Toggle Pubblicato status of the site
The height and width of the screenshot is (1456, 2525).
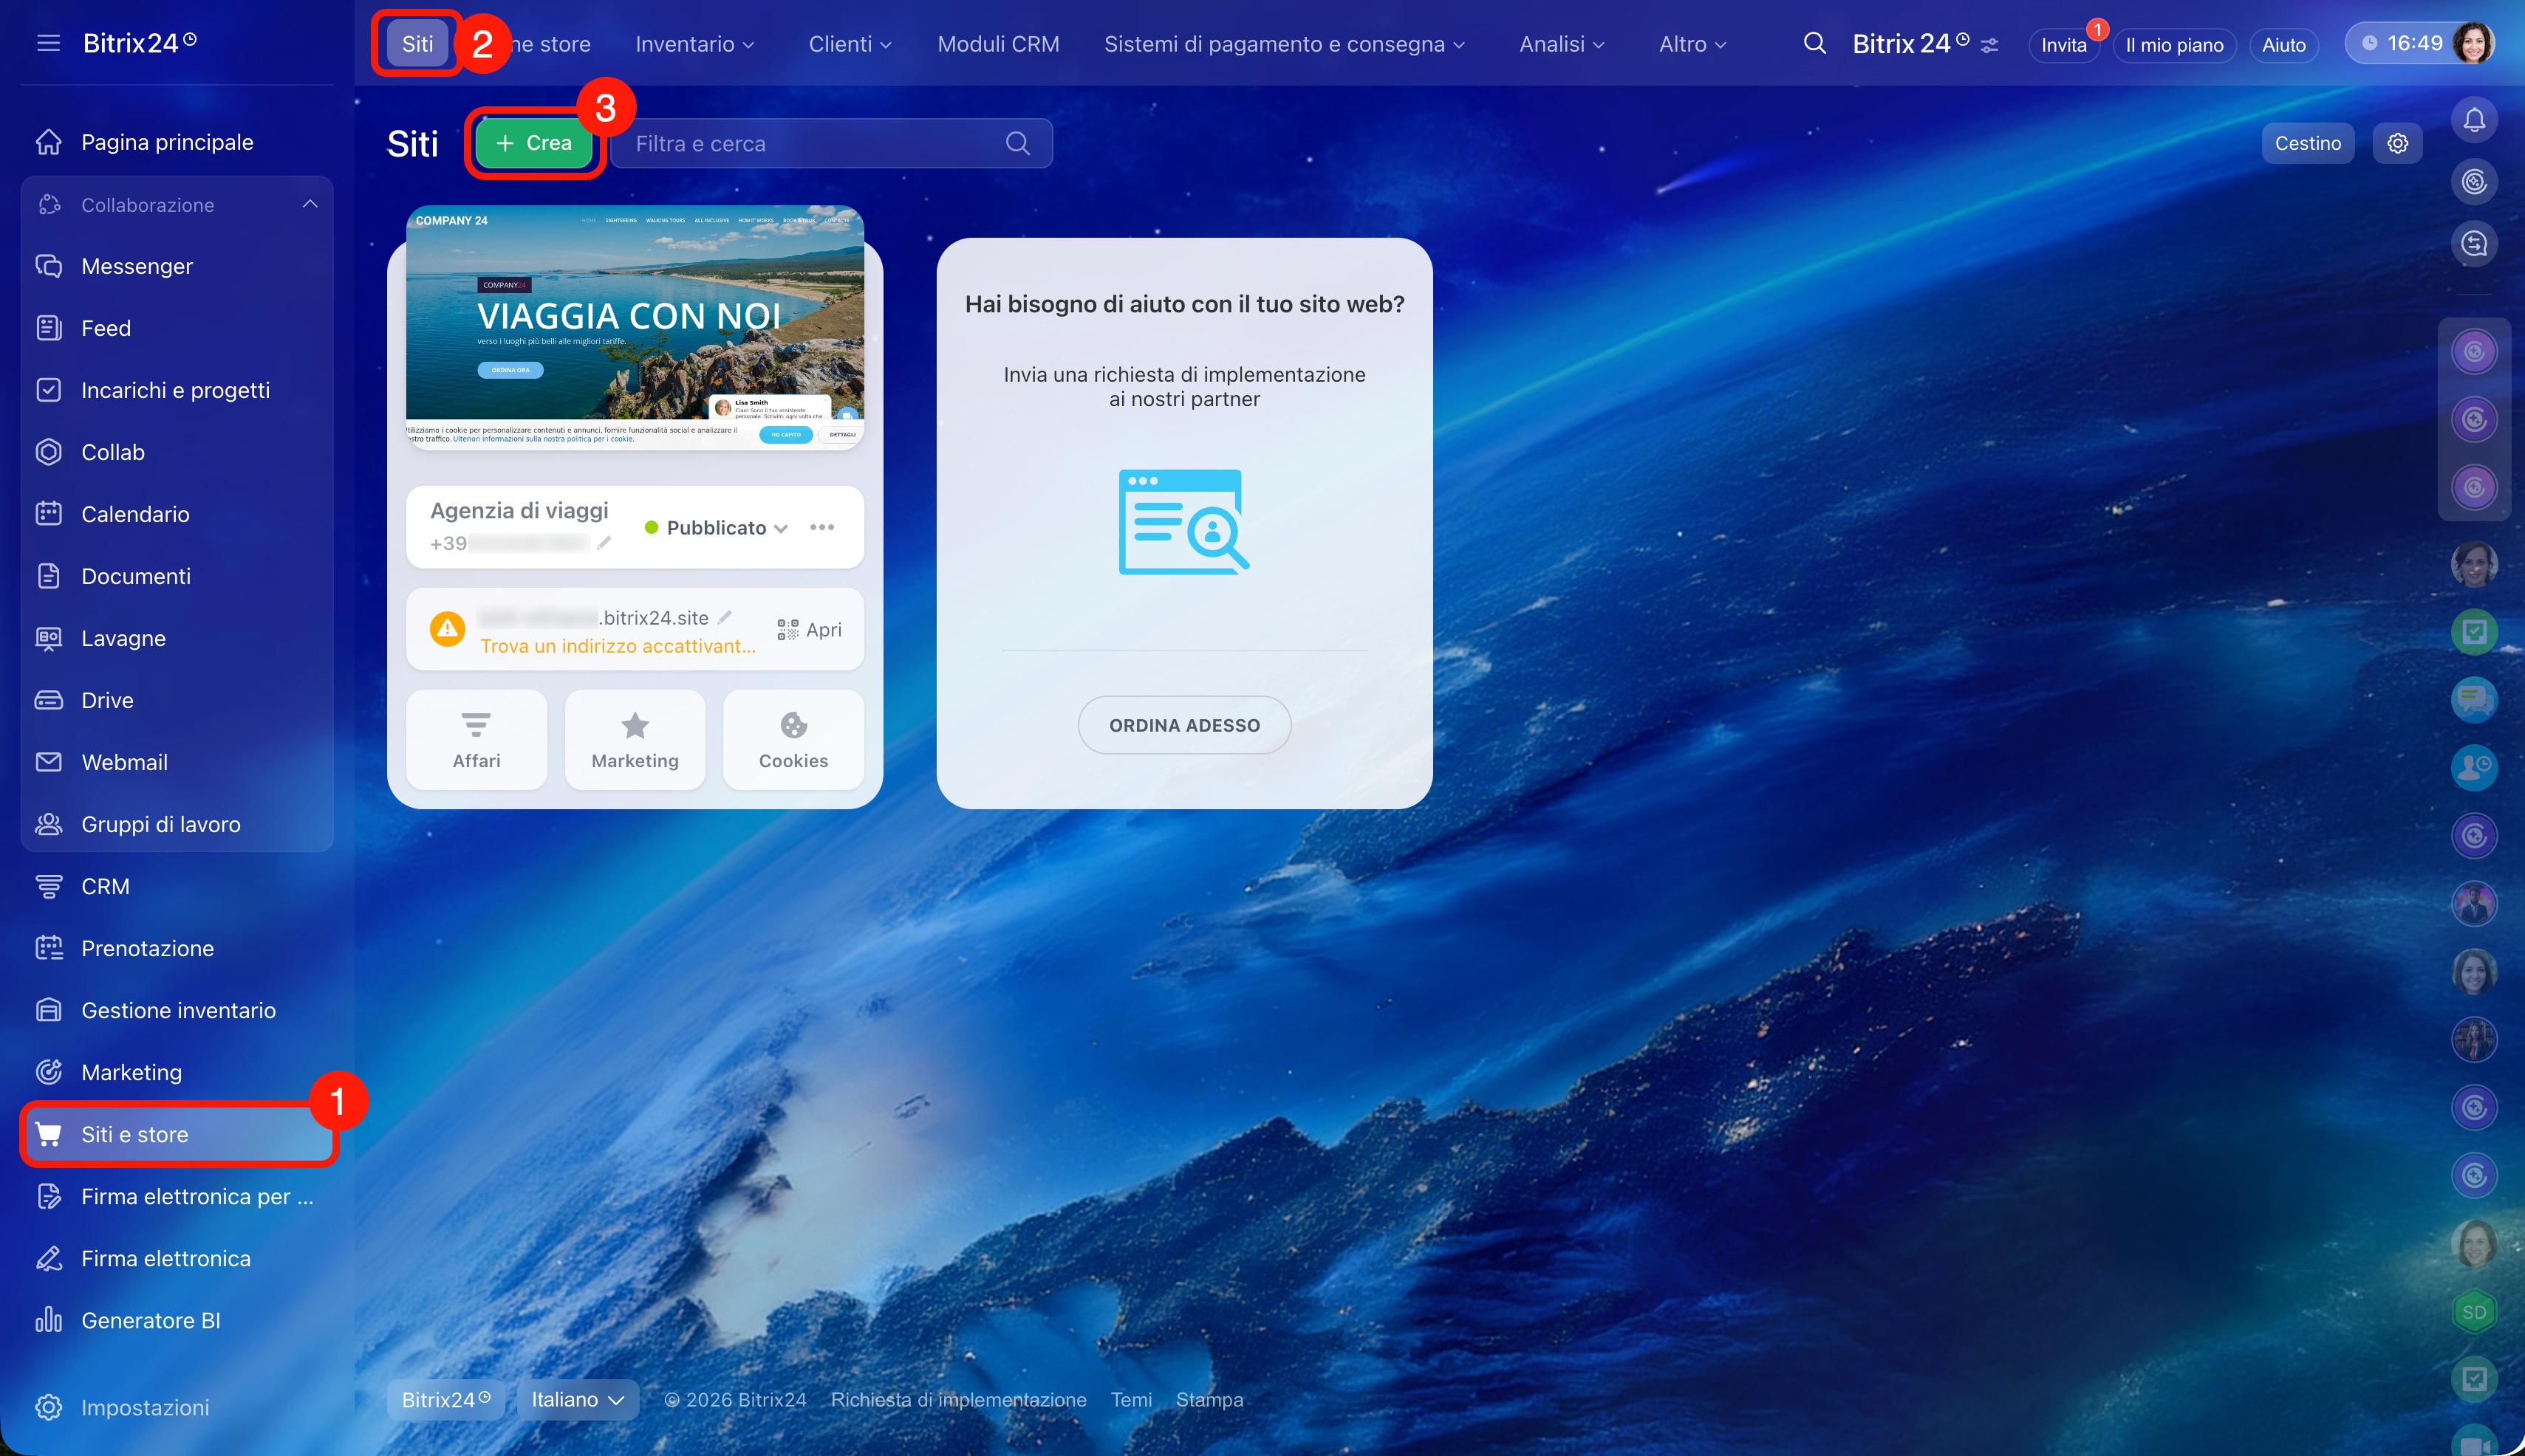pos(717,528)
